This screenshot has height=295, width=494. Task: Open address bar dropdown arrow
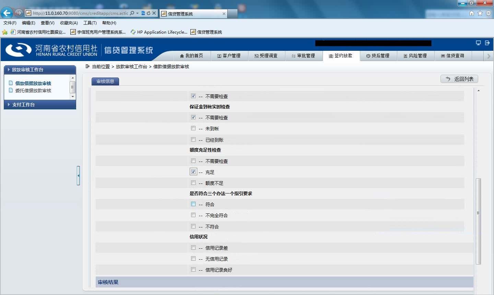[138, 13]
